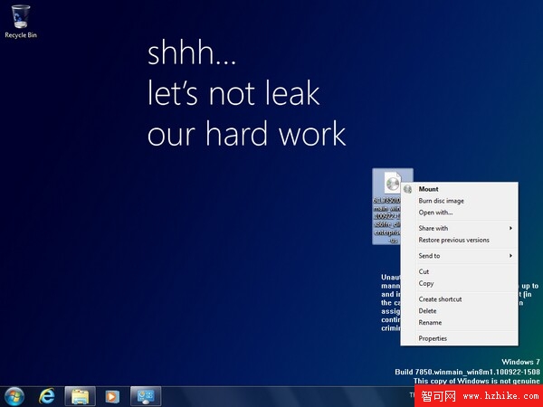Click the Build 7850 watermark text
Image resolution: width=543 pixels, height=407 pixels.
click(x=467, y=372)
